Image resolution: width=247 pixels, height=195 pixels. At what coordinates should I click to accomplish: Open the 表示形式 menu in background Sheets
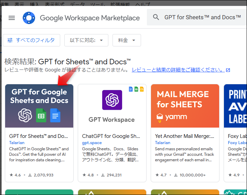point(55,4)
